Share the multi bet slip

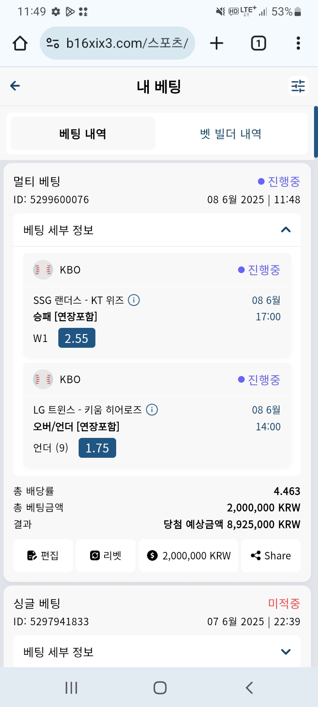coord(271,555)
